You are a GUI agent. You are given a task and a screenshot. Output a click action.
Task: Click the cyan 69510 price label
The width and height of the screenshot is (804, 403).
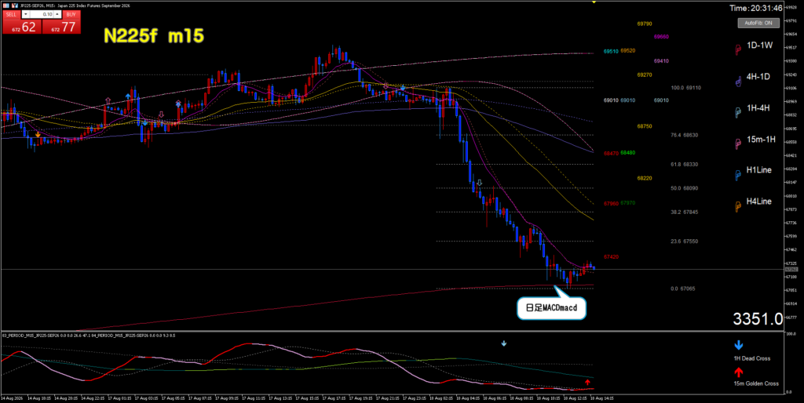[x=611, y=52]
